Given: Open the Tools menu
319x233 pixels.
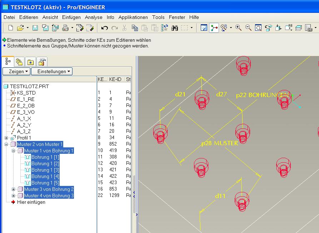Looking at the screenshot, I should coord(158,17).
